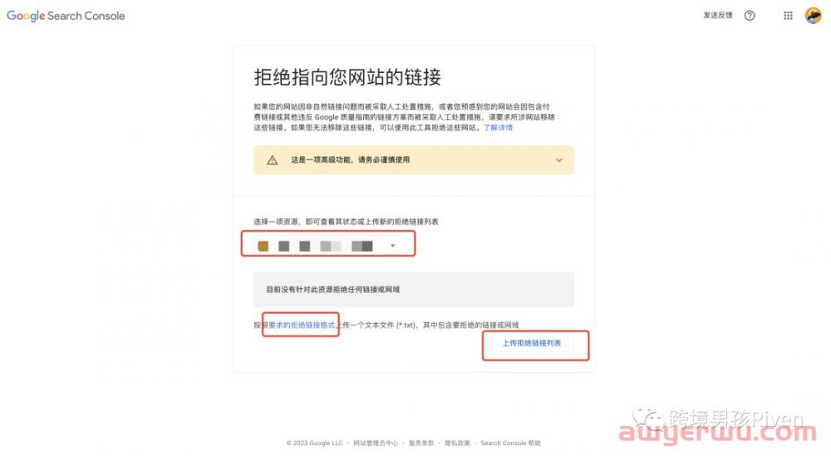Open the 隐私政策 footer link
Screen dimensions: 831x456
(x=457, y=443)
